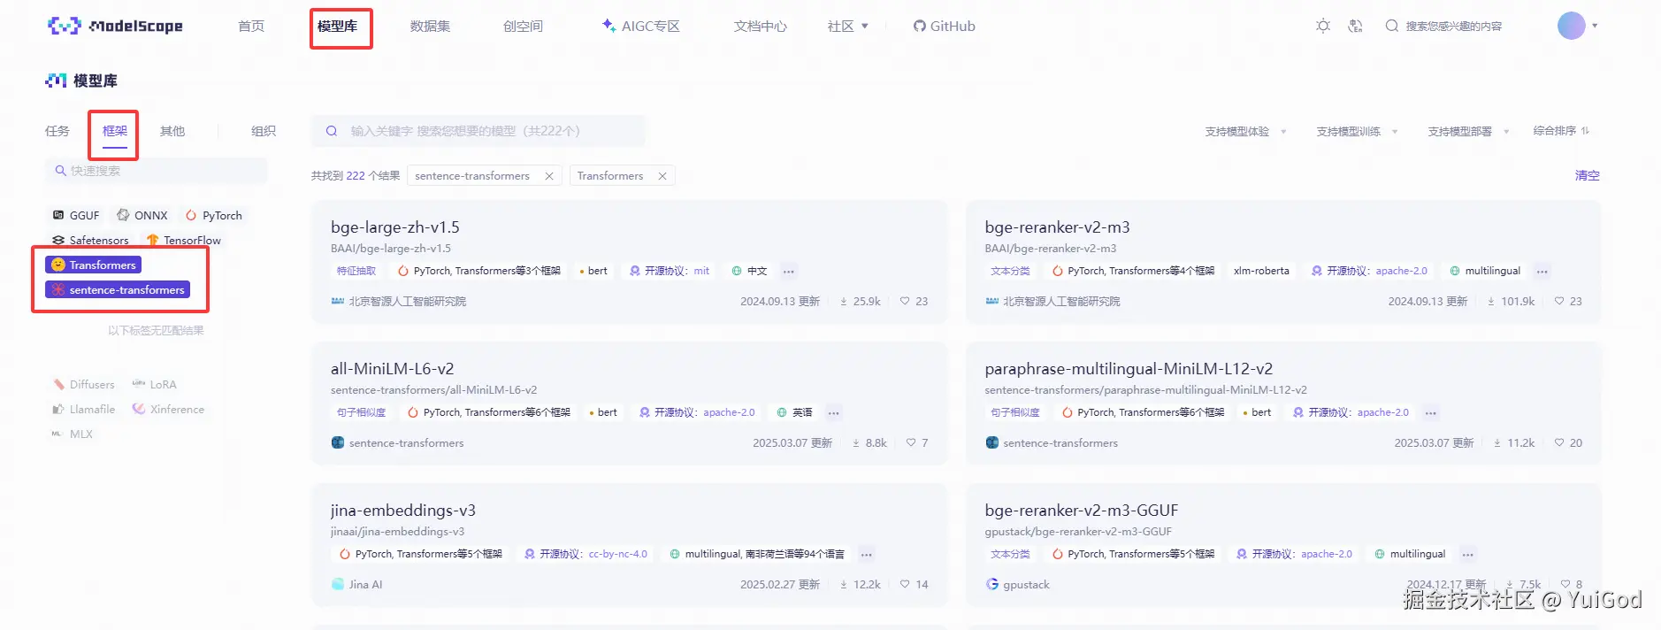The height and width of the screenshot is (630, 1661).
Task: Deselect the sentence-transformers framework tag
Action: (x=118, y=289)
